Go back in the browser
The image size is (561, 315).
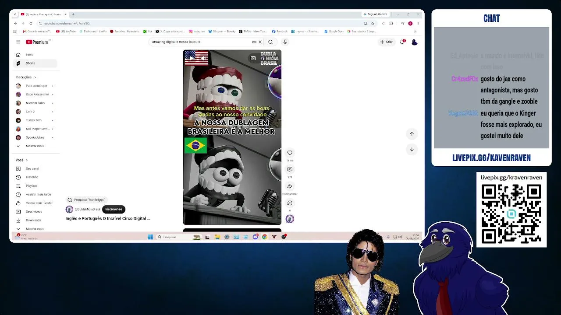16,24
